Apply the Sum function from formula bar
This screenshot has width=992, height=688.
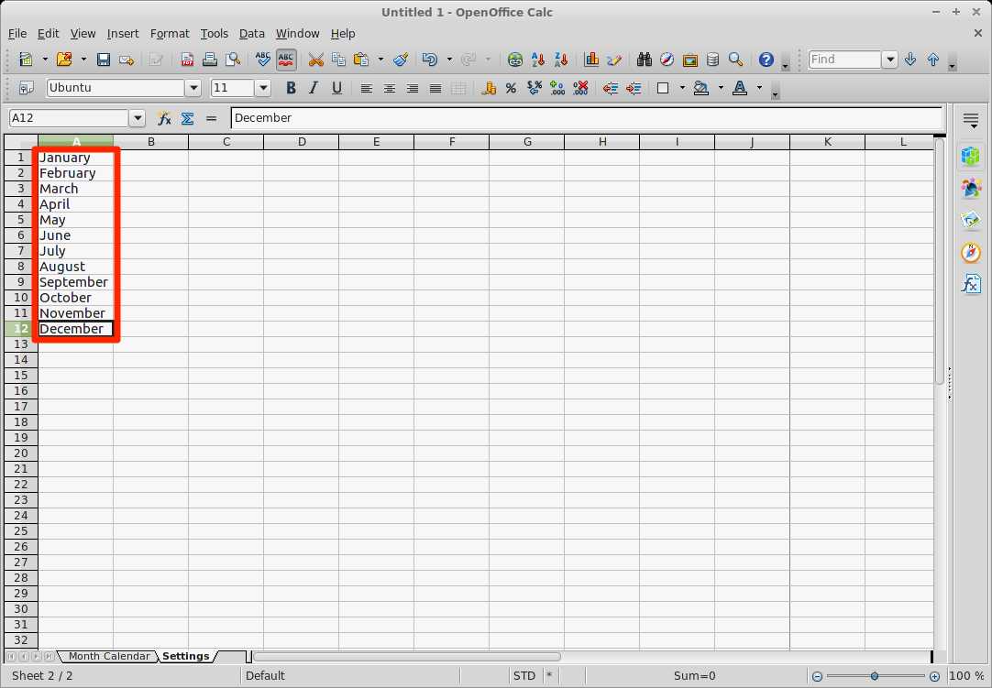187,118
